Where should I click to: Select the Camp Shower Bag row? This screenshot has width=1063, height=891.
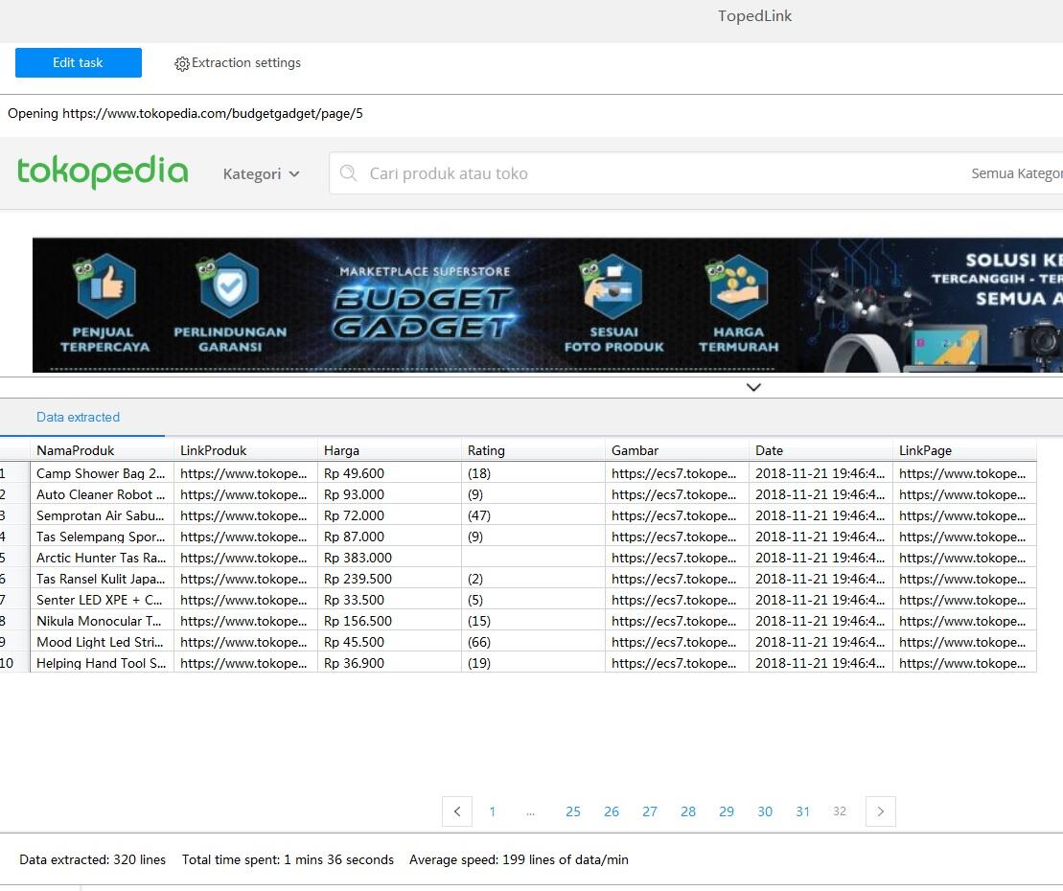click(101, 473)
